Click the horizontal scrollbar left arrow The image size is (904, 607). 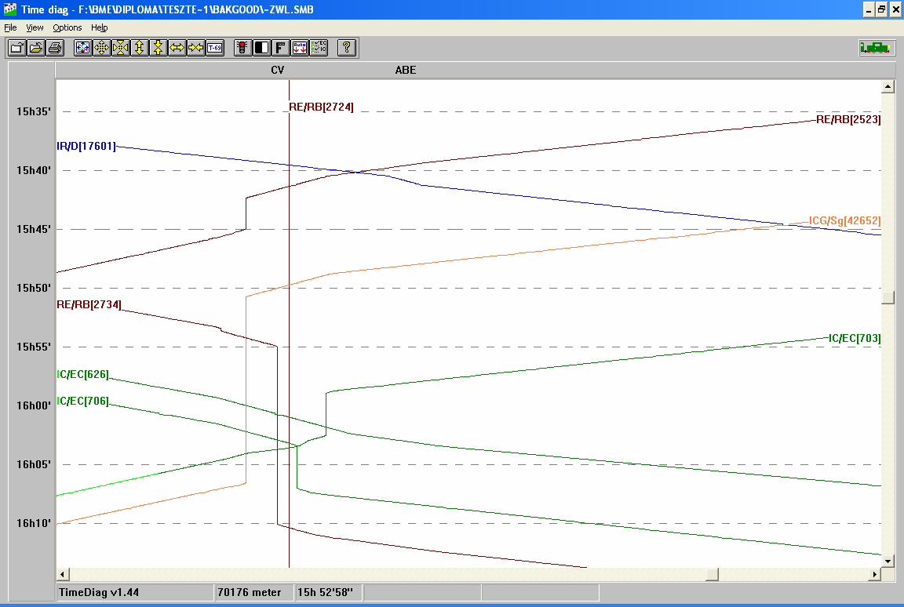63,574
